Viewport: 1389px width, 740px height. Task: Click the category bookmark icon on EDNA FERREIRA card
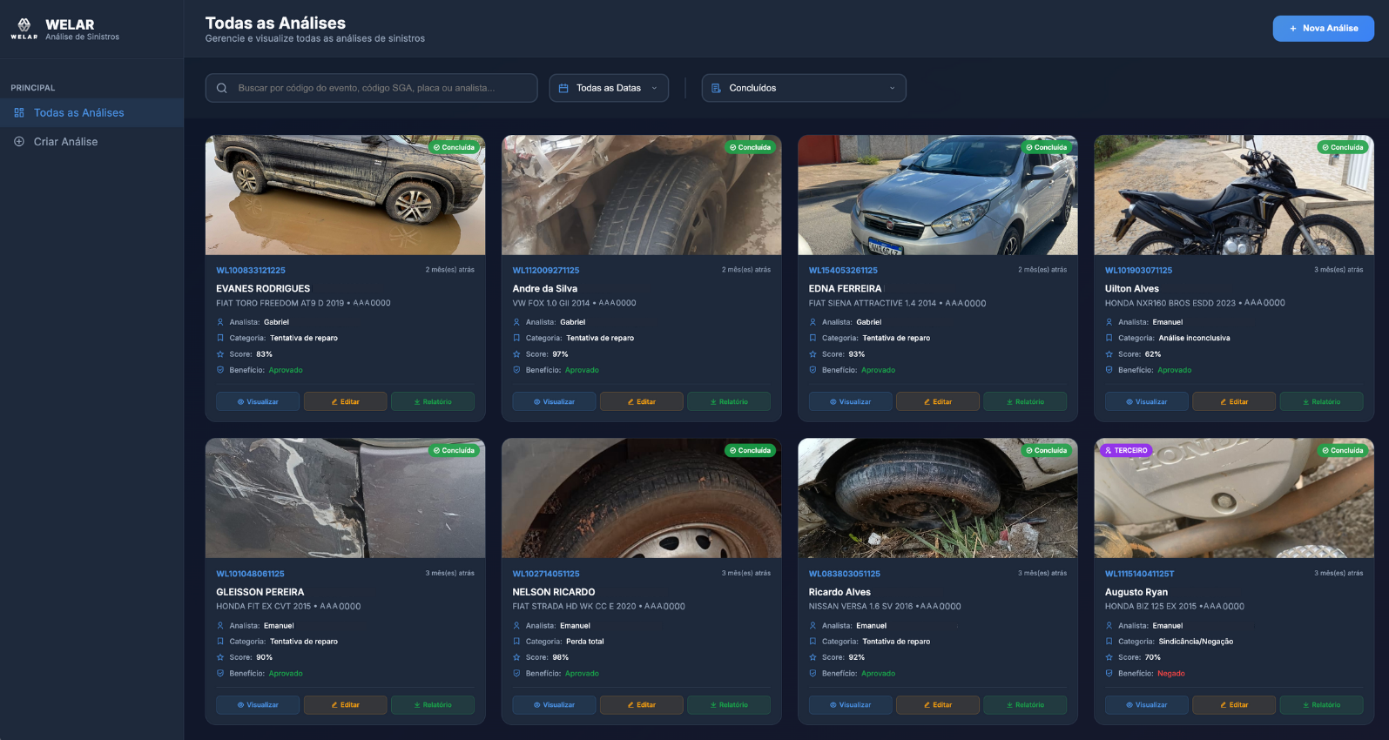point(812,338)
